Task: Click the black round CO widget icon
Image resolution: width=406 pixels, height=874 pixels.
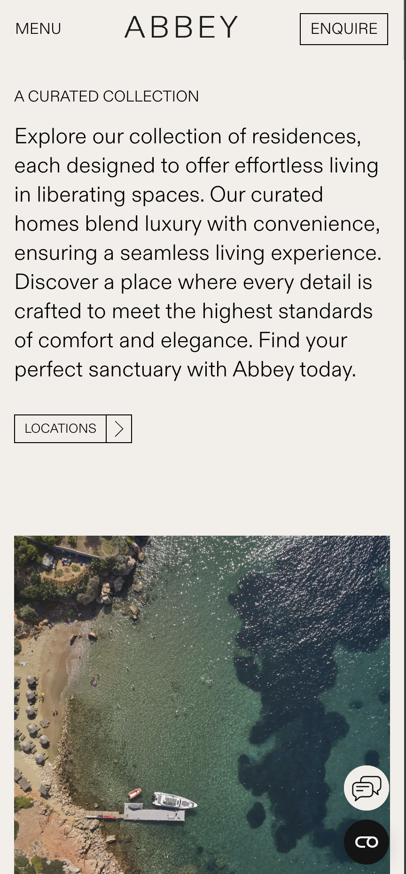Action: tap(366, 842)
